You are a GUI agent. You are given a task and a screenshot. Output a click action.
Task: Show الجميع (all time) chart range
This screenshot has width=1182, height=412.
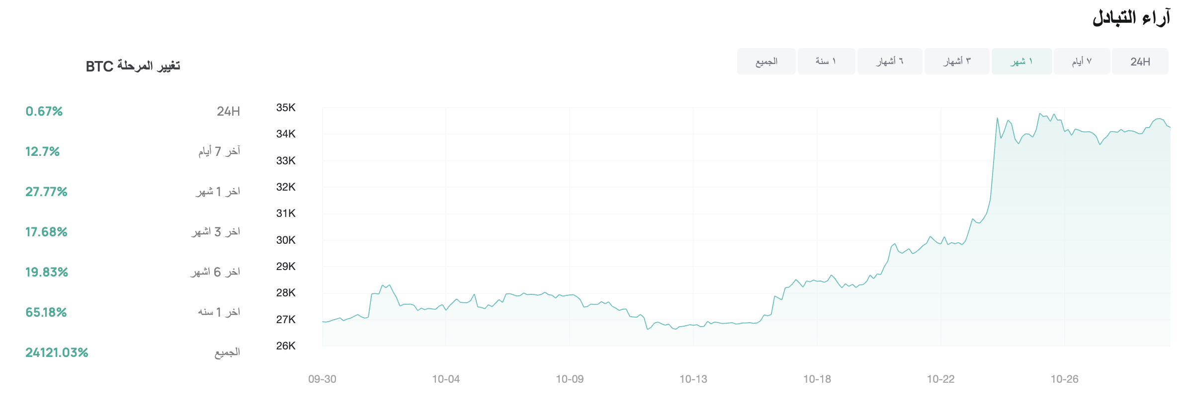766,62
